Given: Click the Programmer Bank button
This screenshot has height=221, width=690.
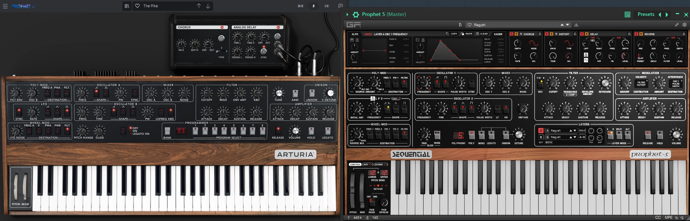Looking at the screenshot, I should click(x=167, y=131).
